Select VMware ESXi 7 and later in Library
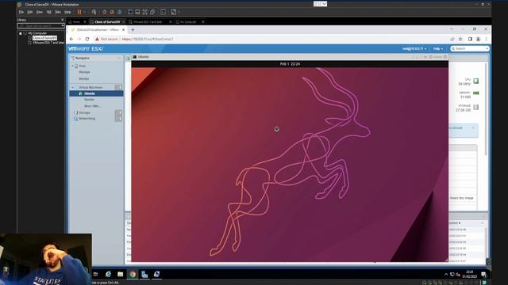 pyautogui.click(x=48, y=42)
